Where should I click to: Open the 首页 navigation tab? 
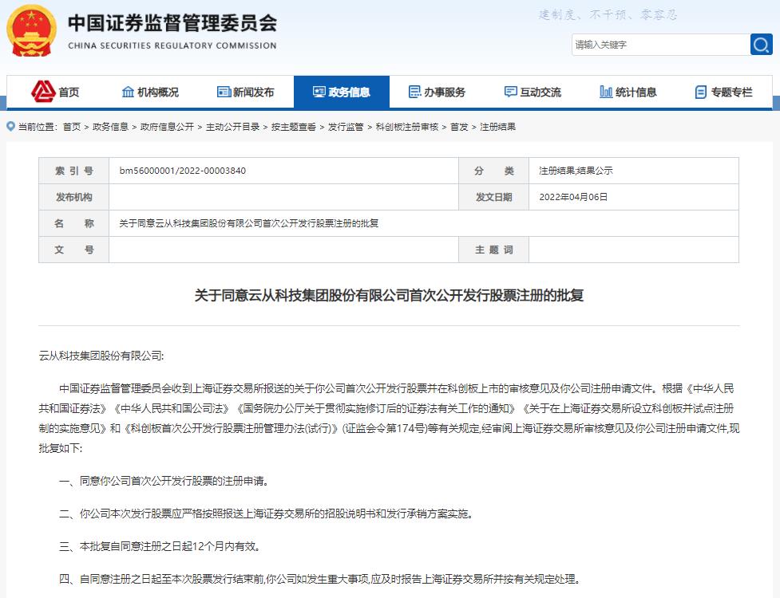55,92
